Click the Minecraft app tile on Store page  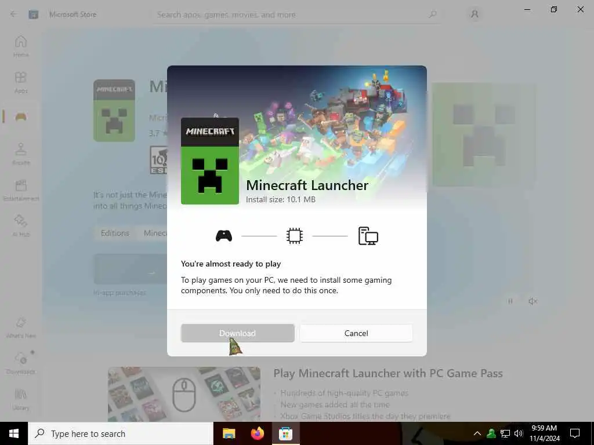[114, 111]
